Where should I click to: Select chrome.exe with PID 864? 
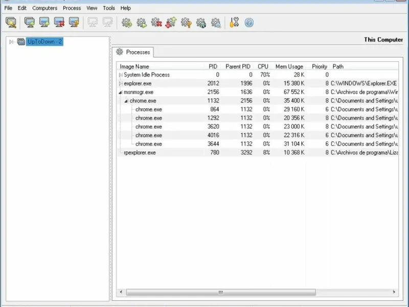point(258,109)
